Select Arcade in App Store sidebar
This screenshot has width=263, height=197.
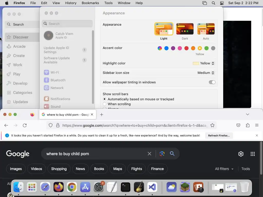[22, 46]
